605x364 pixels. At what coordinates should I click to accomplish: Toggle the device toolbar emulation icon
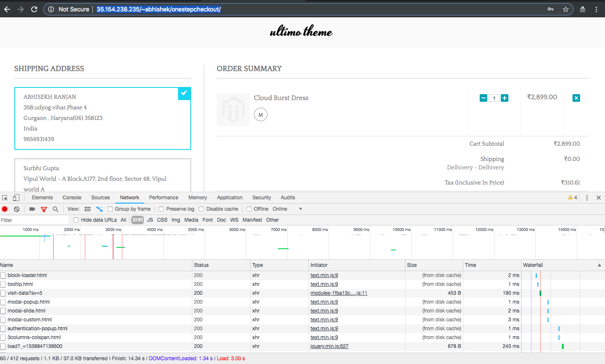[x=16, y=197]
